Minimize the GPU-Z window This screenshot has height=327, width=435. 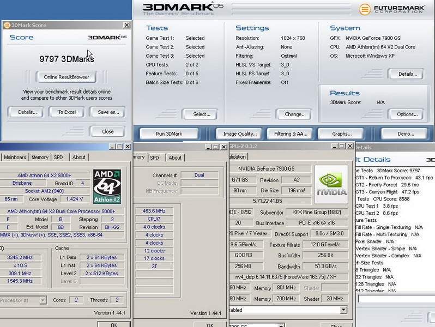coord(335,146)
